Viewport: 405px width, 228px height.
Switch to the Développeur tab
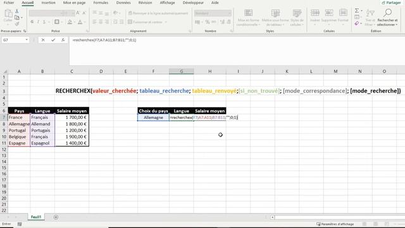[193, 3]
